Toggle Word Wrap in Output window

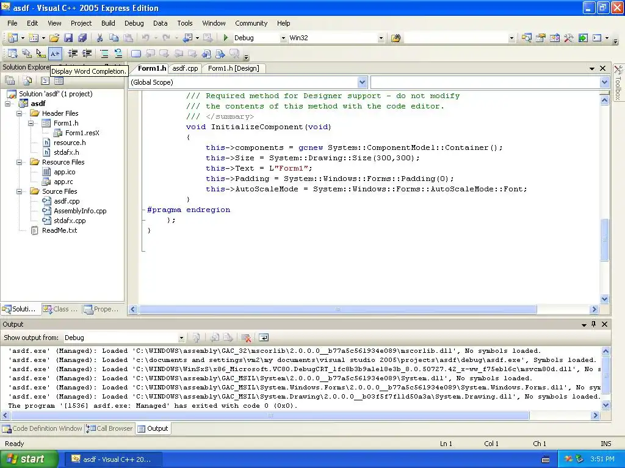pyautogui.click(x=264, y=338)
